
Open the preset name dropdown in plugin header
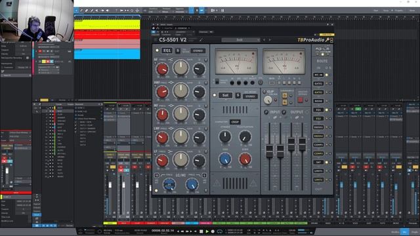click(241, 40)
